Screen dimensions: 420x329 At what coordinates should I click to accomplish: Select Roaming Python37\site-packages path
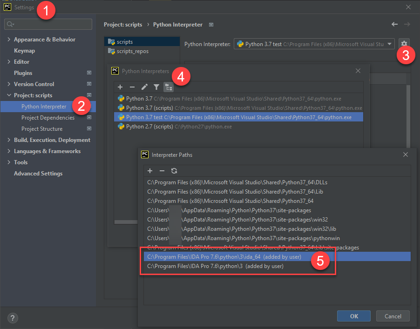(277, 210)
